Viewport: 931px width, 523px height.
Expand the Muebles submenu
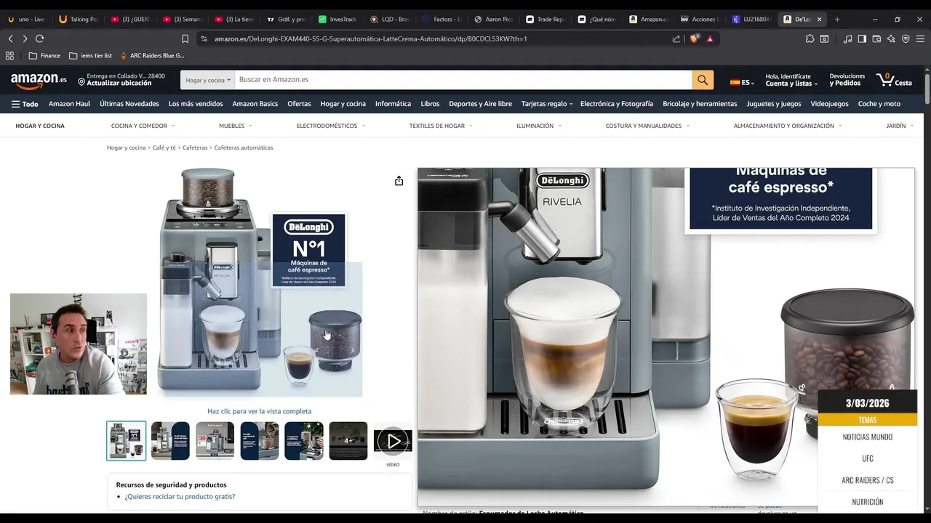pos(236,126)
